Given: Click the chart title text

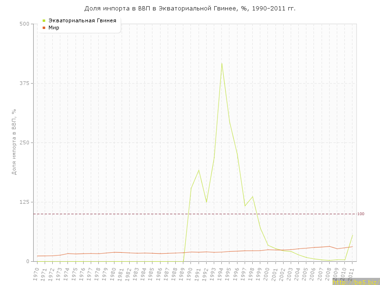Looking at the screenshot, I should (190, 9).
